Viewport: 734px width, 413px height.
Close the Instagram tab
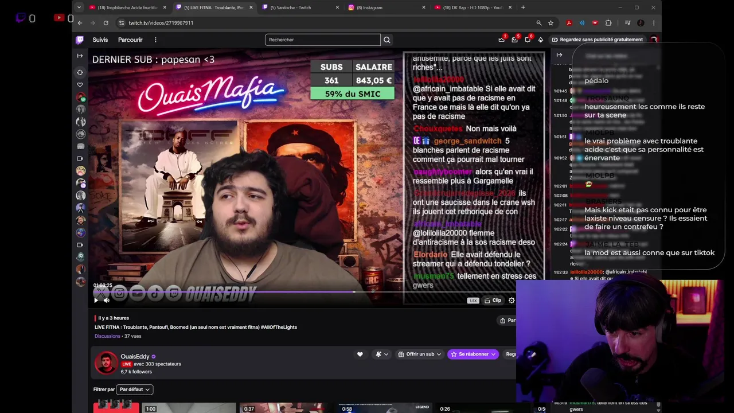point(423,7)
